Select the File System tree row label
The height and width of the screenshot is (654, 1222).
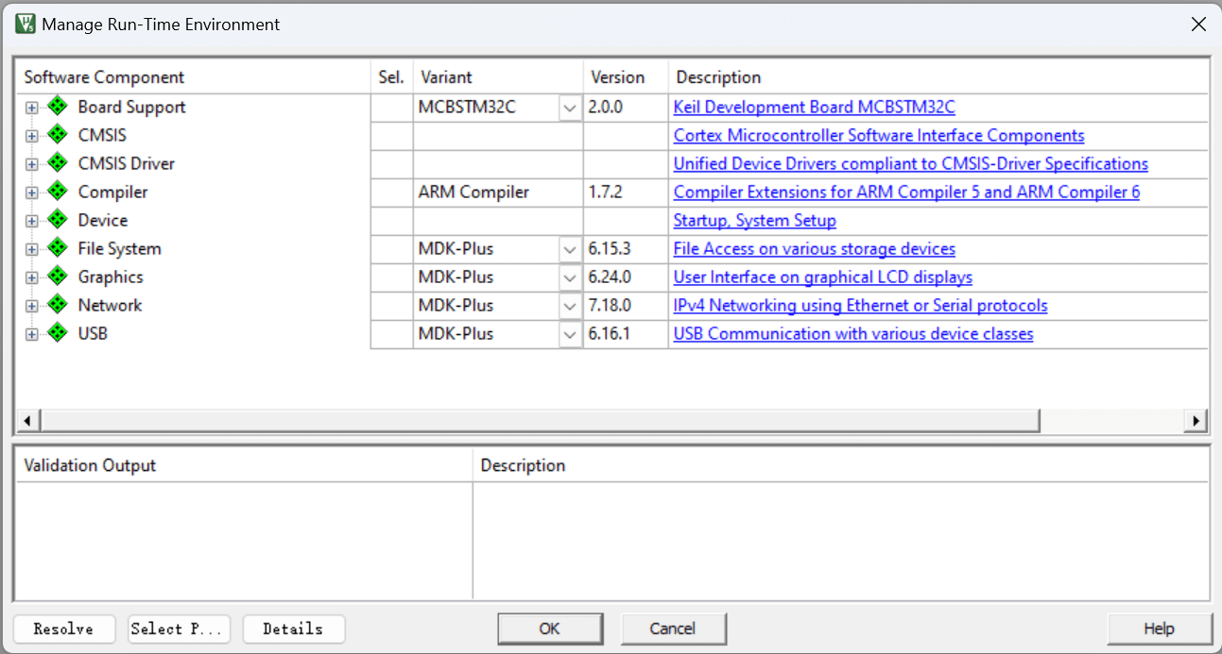tap(119, 249)
